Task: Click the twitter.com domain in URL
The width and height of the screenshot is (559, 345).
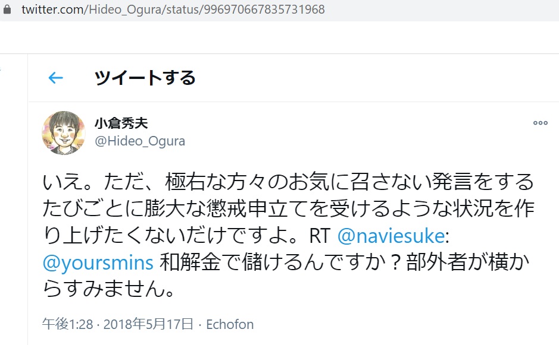Action: pos(53,10)
